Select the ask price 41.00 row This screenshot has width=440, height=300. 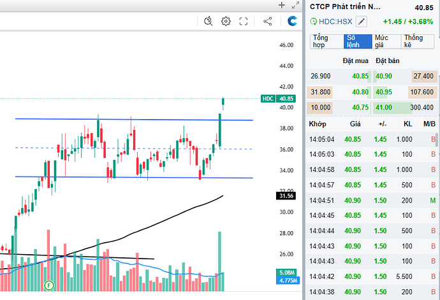coord(372,108)
